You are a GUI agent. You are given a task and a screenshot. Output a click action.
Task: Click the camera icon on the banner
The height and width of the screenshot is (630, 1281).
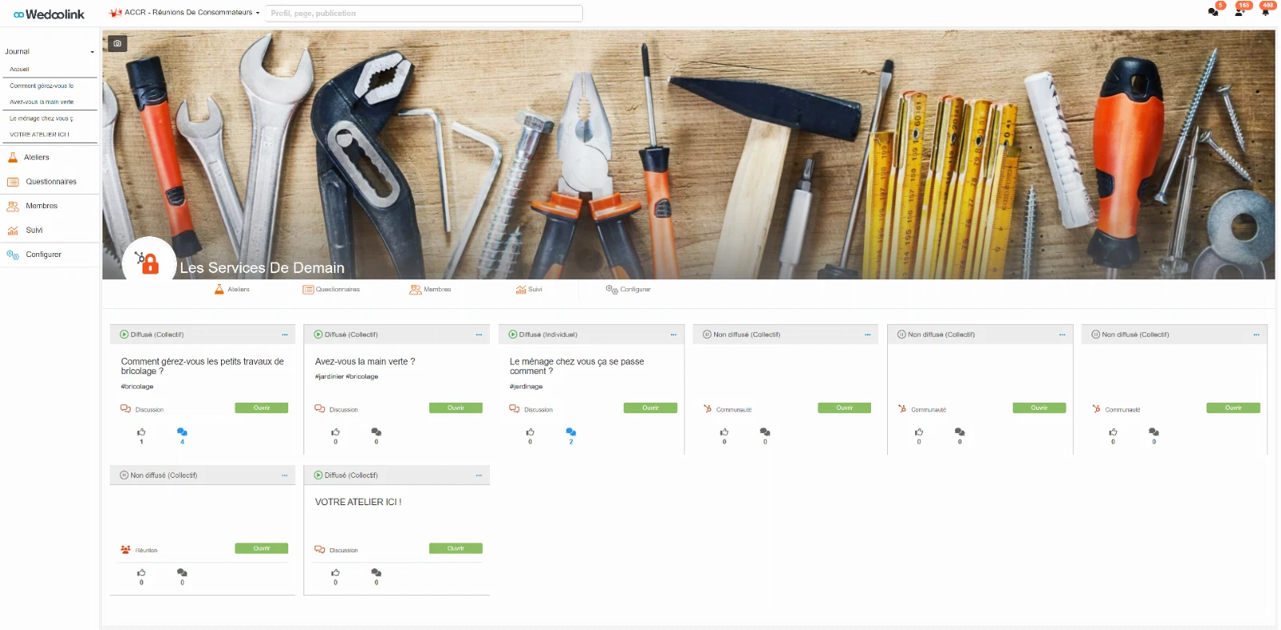click(118, 43)
